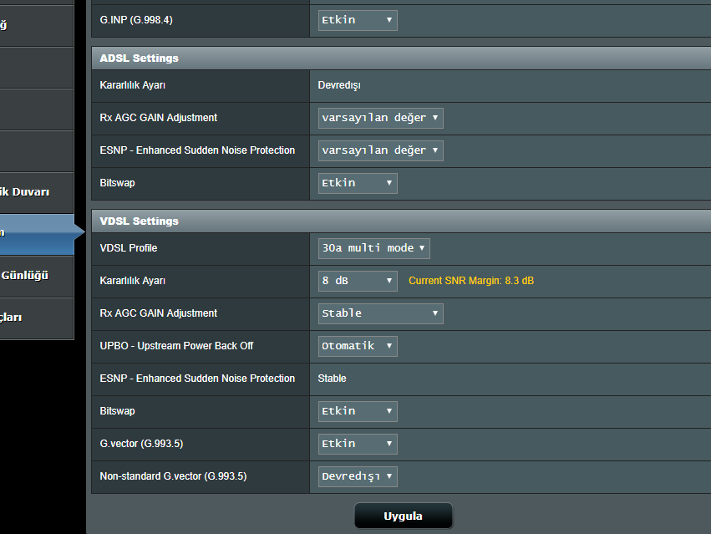Open ADSL ESNP noise protection dropdown
711x534 pixels.
[380, 150]
